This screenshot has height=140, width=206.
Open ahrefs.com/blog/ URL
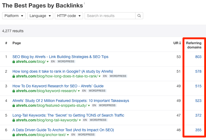tap(31, 61)
